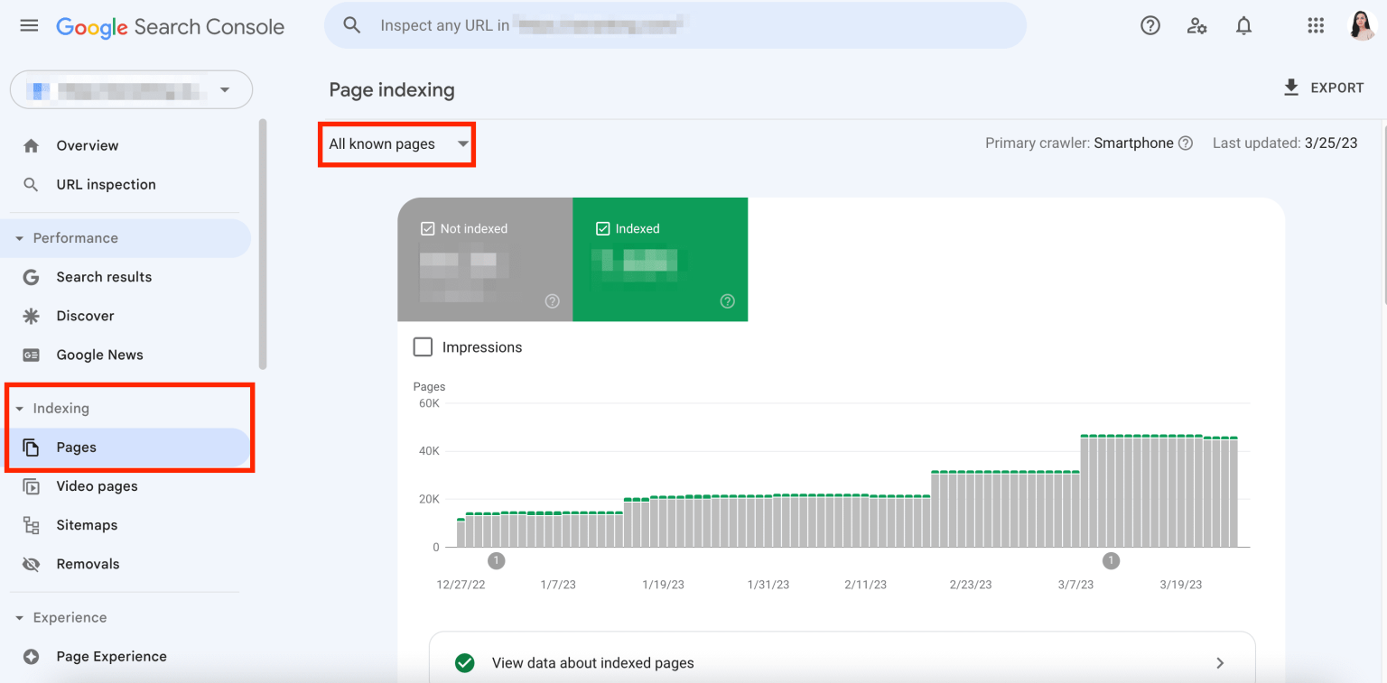
Task: Click the notifications bell
Action: pyautogui.click(x=1243, y=25)
